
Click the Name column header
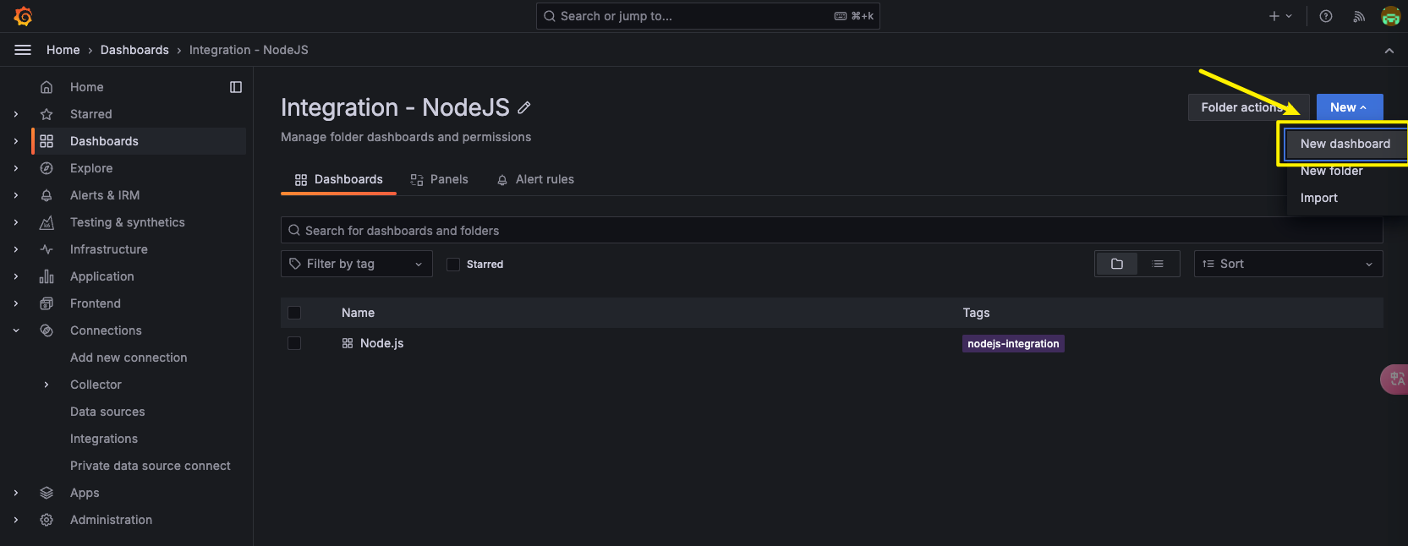(x=358, y=313)
